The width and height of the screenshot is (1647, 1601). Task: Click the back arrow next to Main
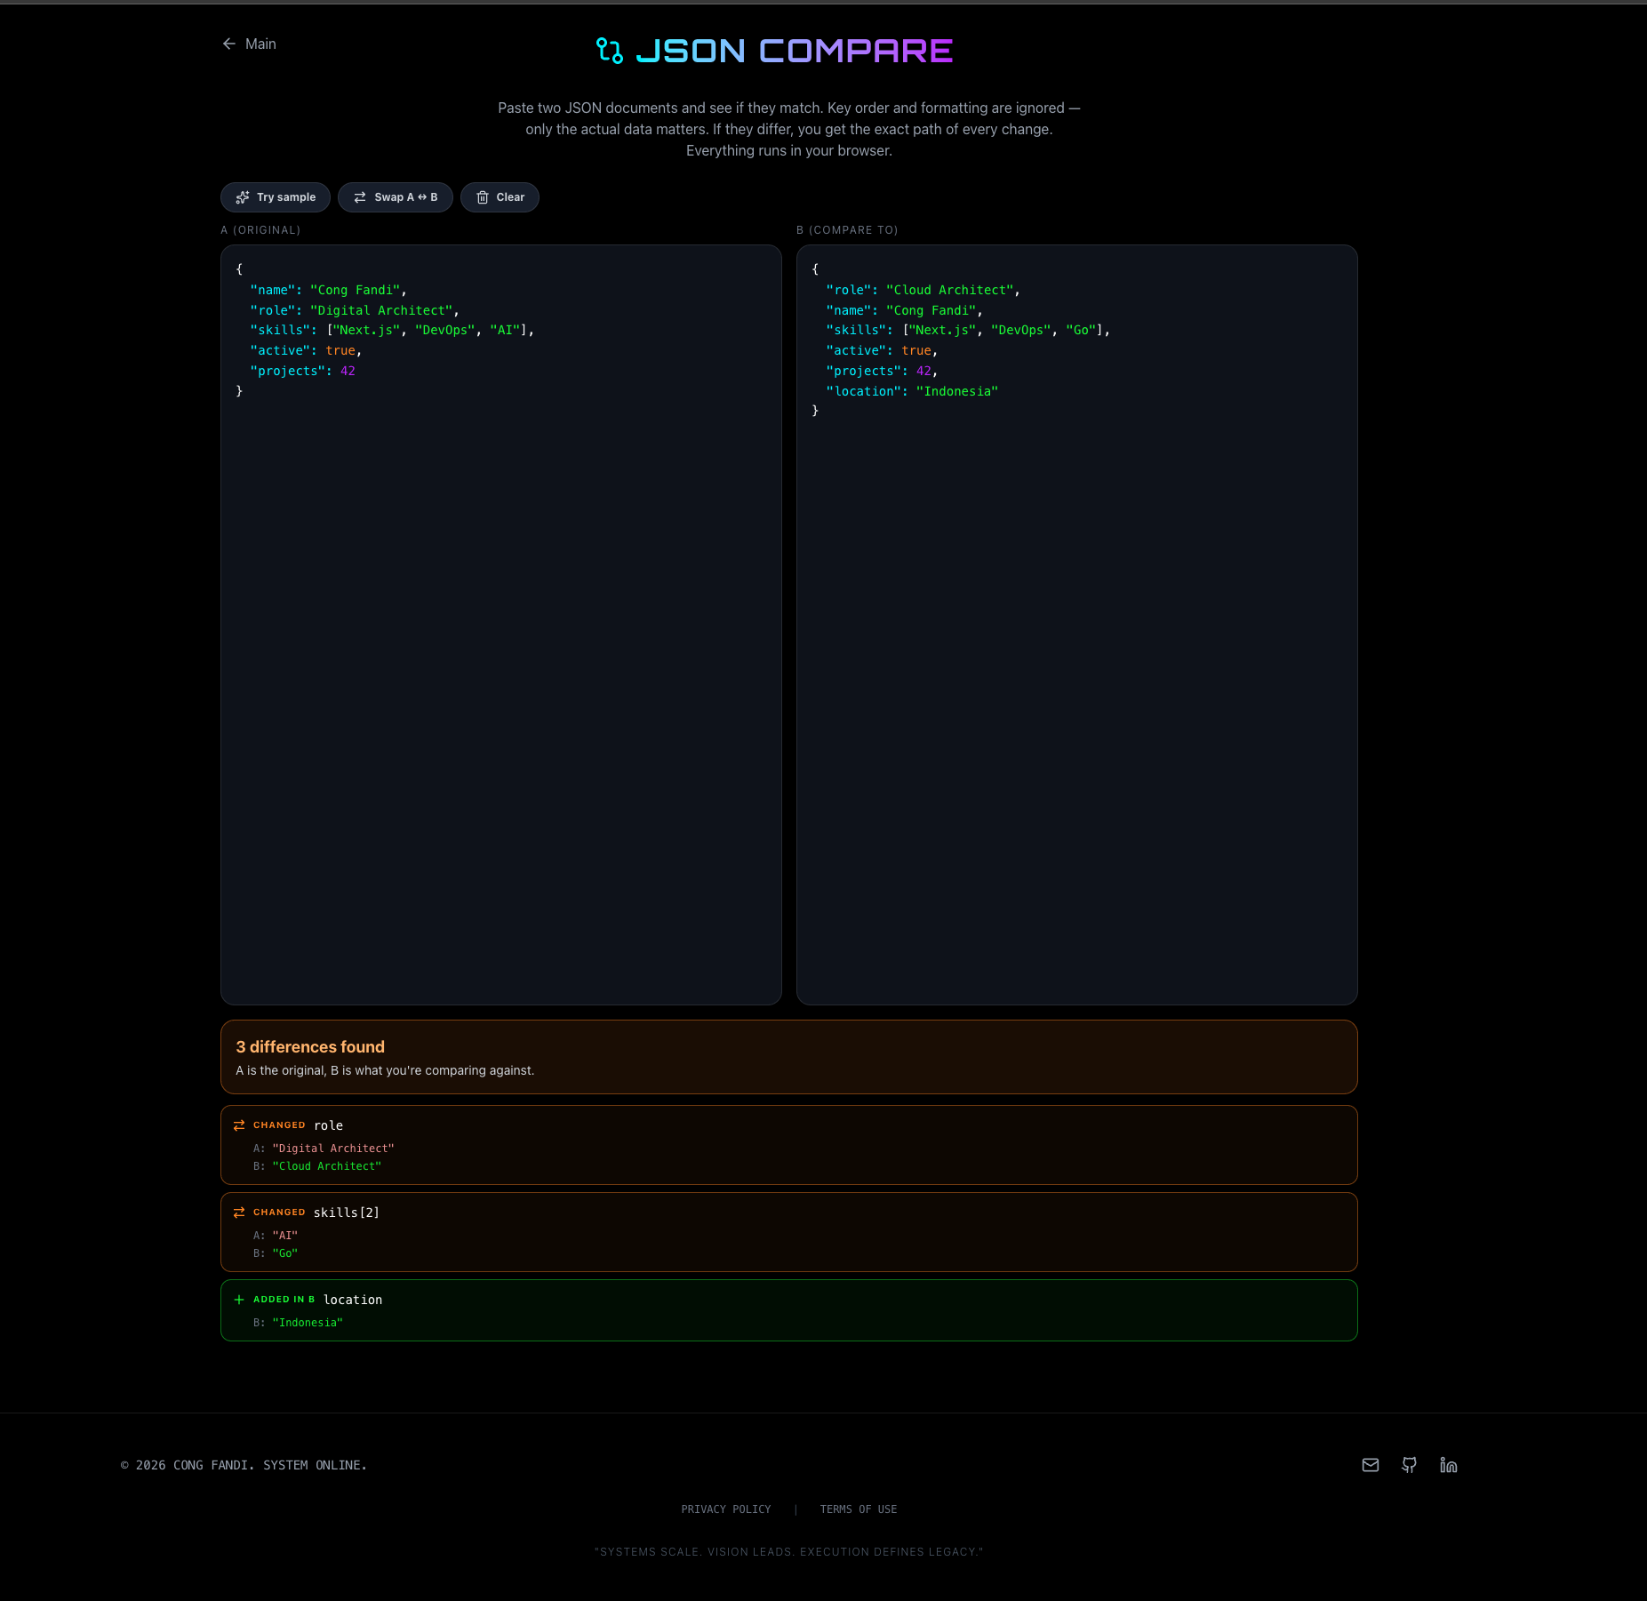tap(228, 44)
